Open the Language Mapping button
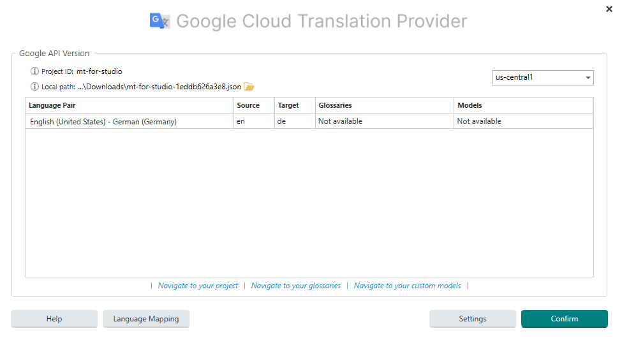This screenshot has height=338, width=622. pyautogui.click(x=146, y=319)
